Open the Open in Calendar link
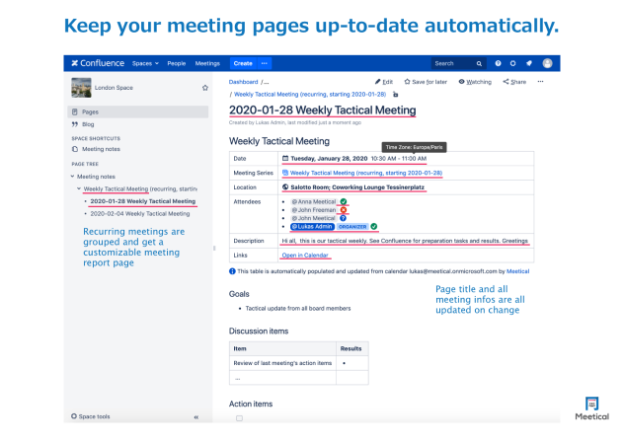The width and height of the screenshot is (624, 444). tap(305, 256)
